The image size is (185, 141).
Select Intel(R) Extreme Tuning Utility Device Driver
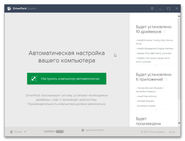[154, 42]
